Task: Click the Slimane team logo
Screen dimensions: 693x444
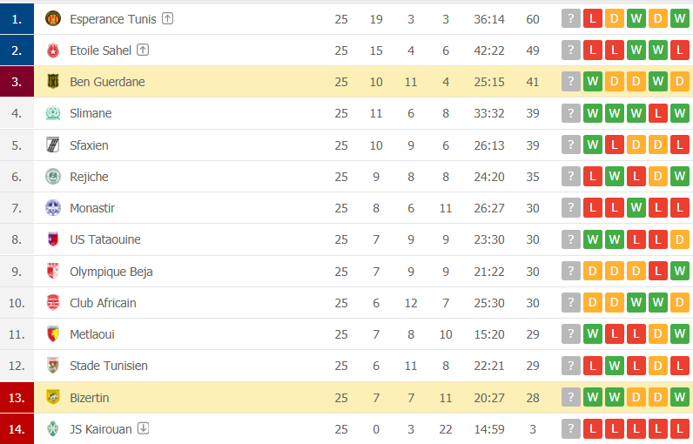Action: [53, 113]
